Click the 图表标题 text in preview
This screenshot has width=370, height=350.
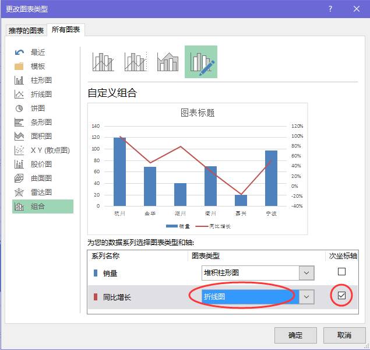point(198,113)
